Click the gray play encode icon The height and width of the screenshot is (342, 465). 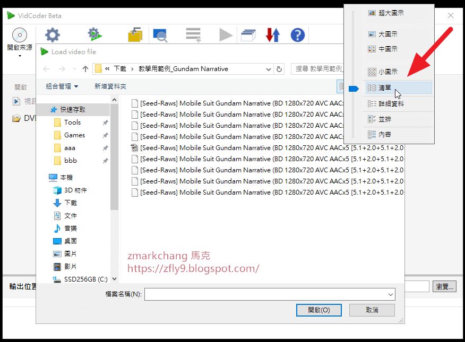226,35
